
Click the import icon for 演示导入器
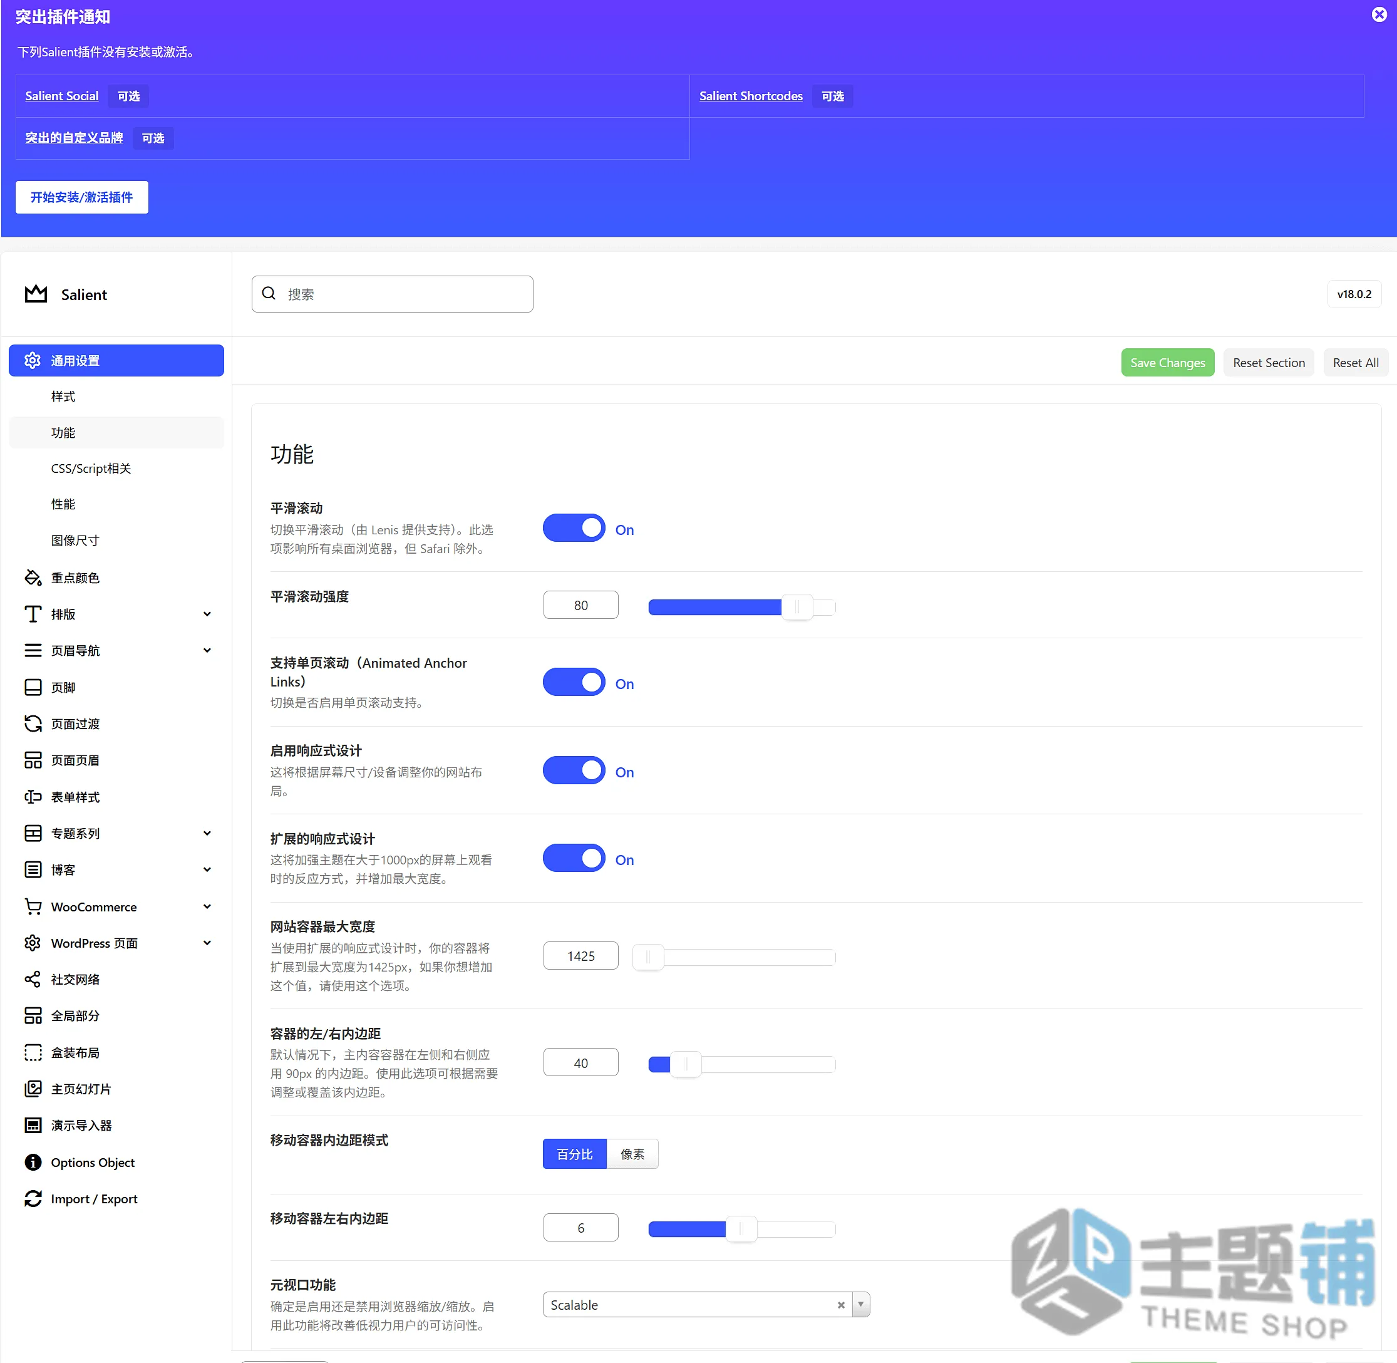(x=33, y=1126)
